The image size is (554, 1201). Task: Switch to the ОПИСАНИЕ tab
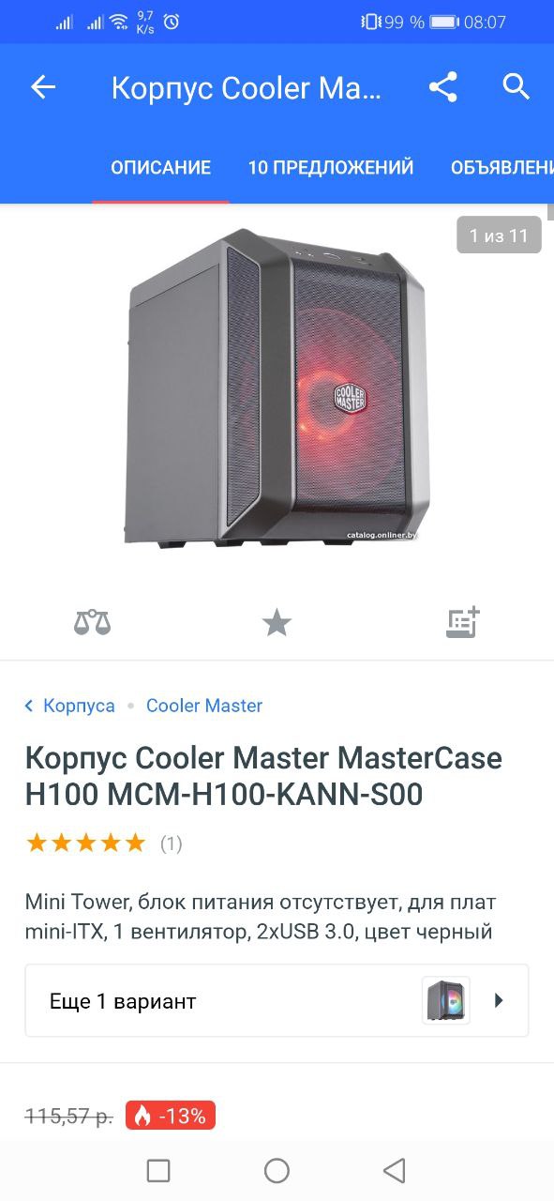coord(160,168)
